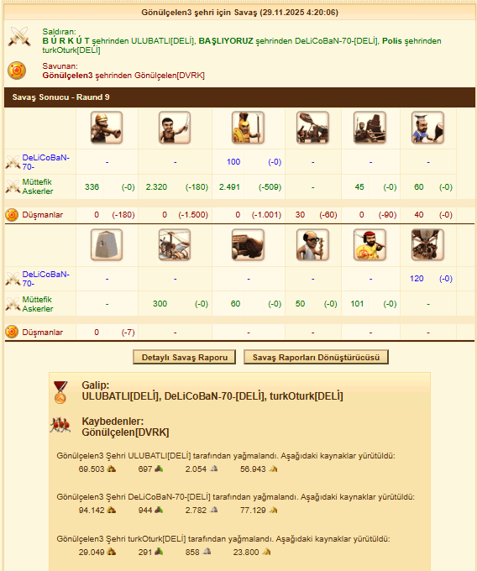Click the allied carabineer count 336

(92, 186)
